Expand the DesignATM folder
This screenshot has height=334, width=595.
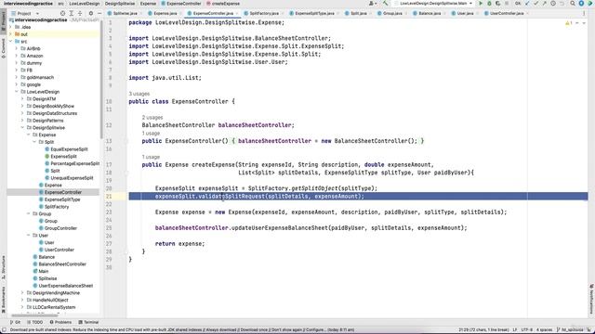tap(22, 99)
